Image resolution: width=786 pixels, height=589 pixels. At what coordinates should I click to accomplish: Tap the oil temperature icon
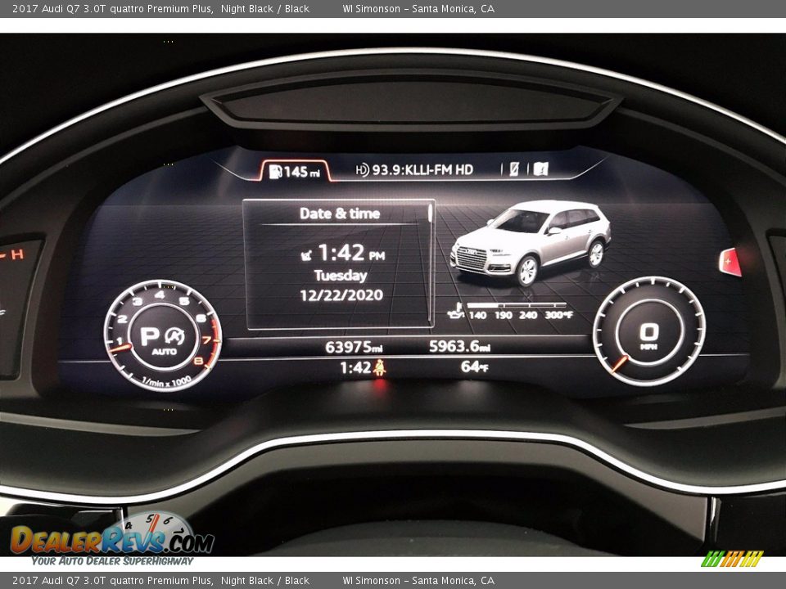pyautogui.click(x=455, y=311)
